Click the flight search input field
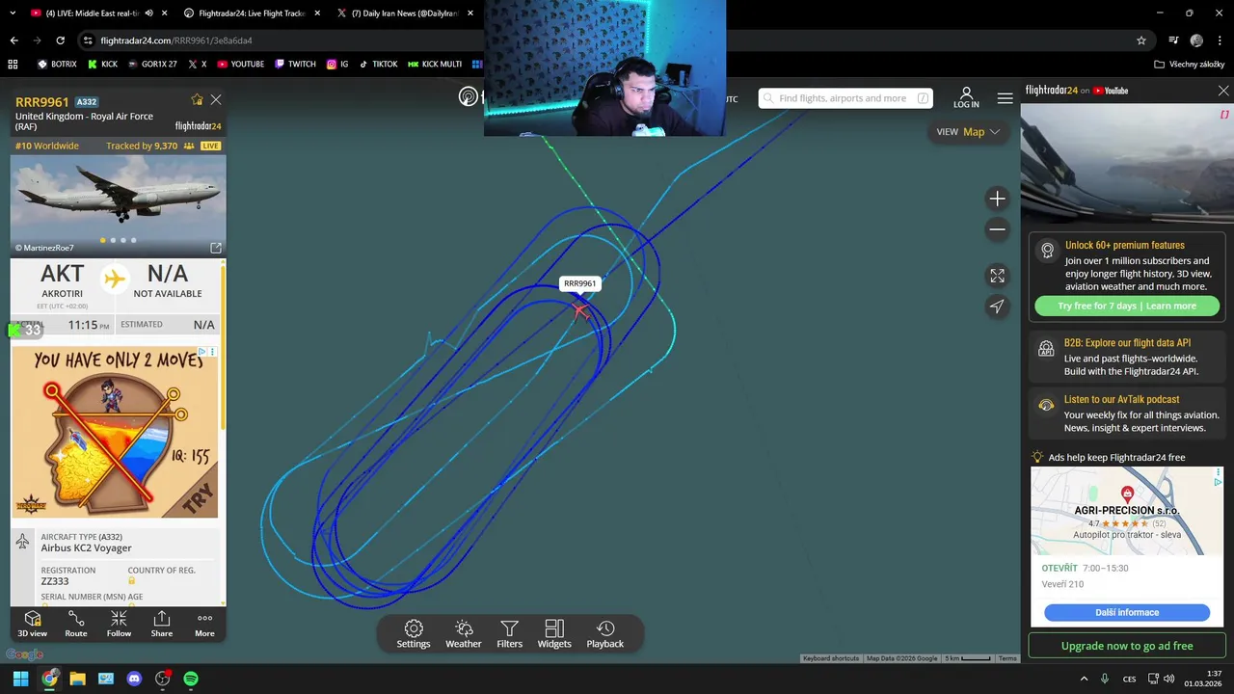The image size is (1234, 694). [x=845, y=98]
